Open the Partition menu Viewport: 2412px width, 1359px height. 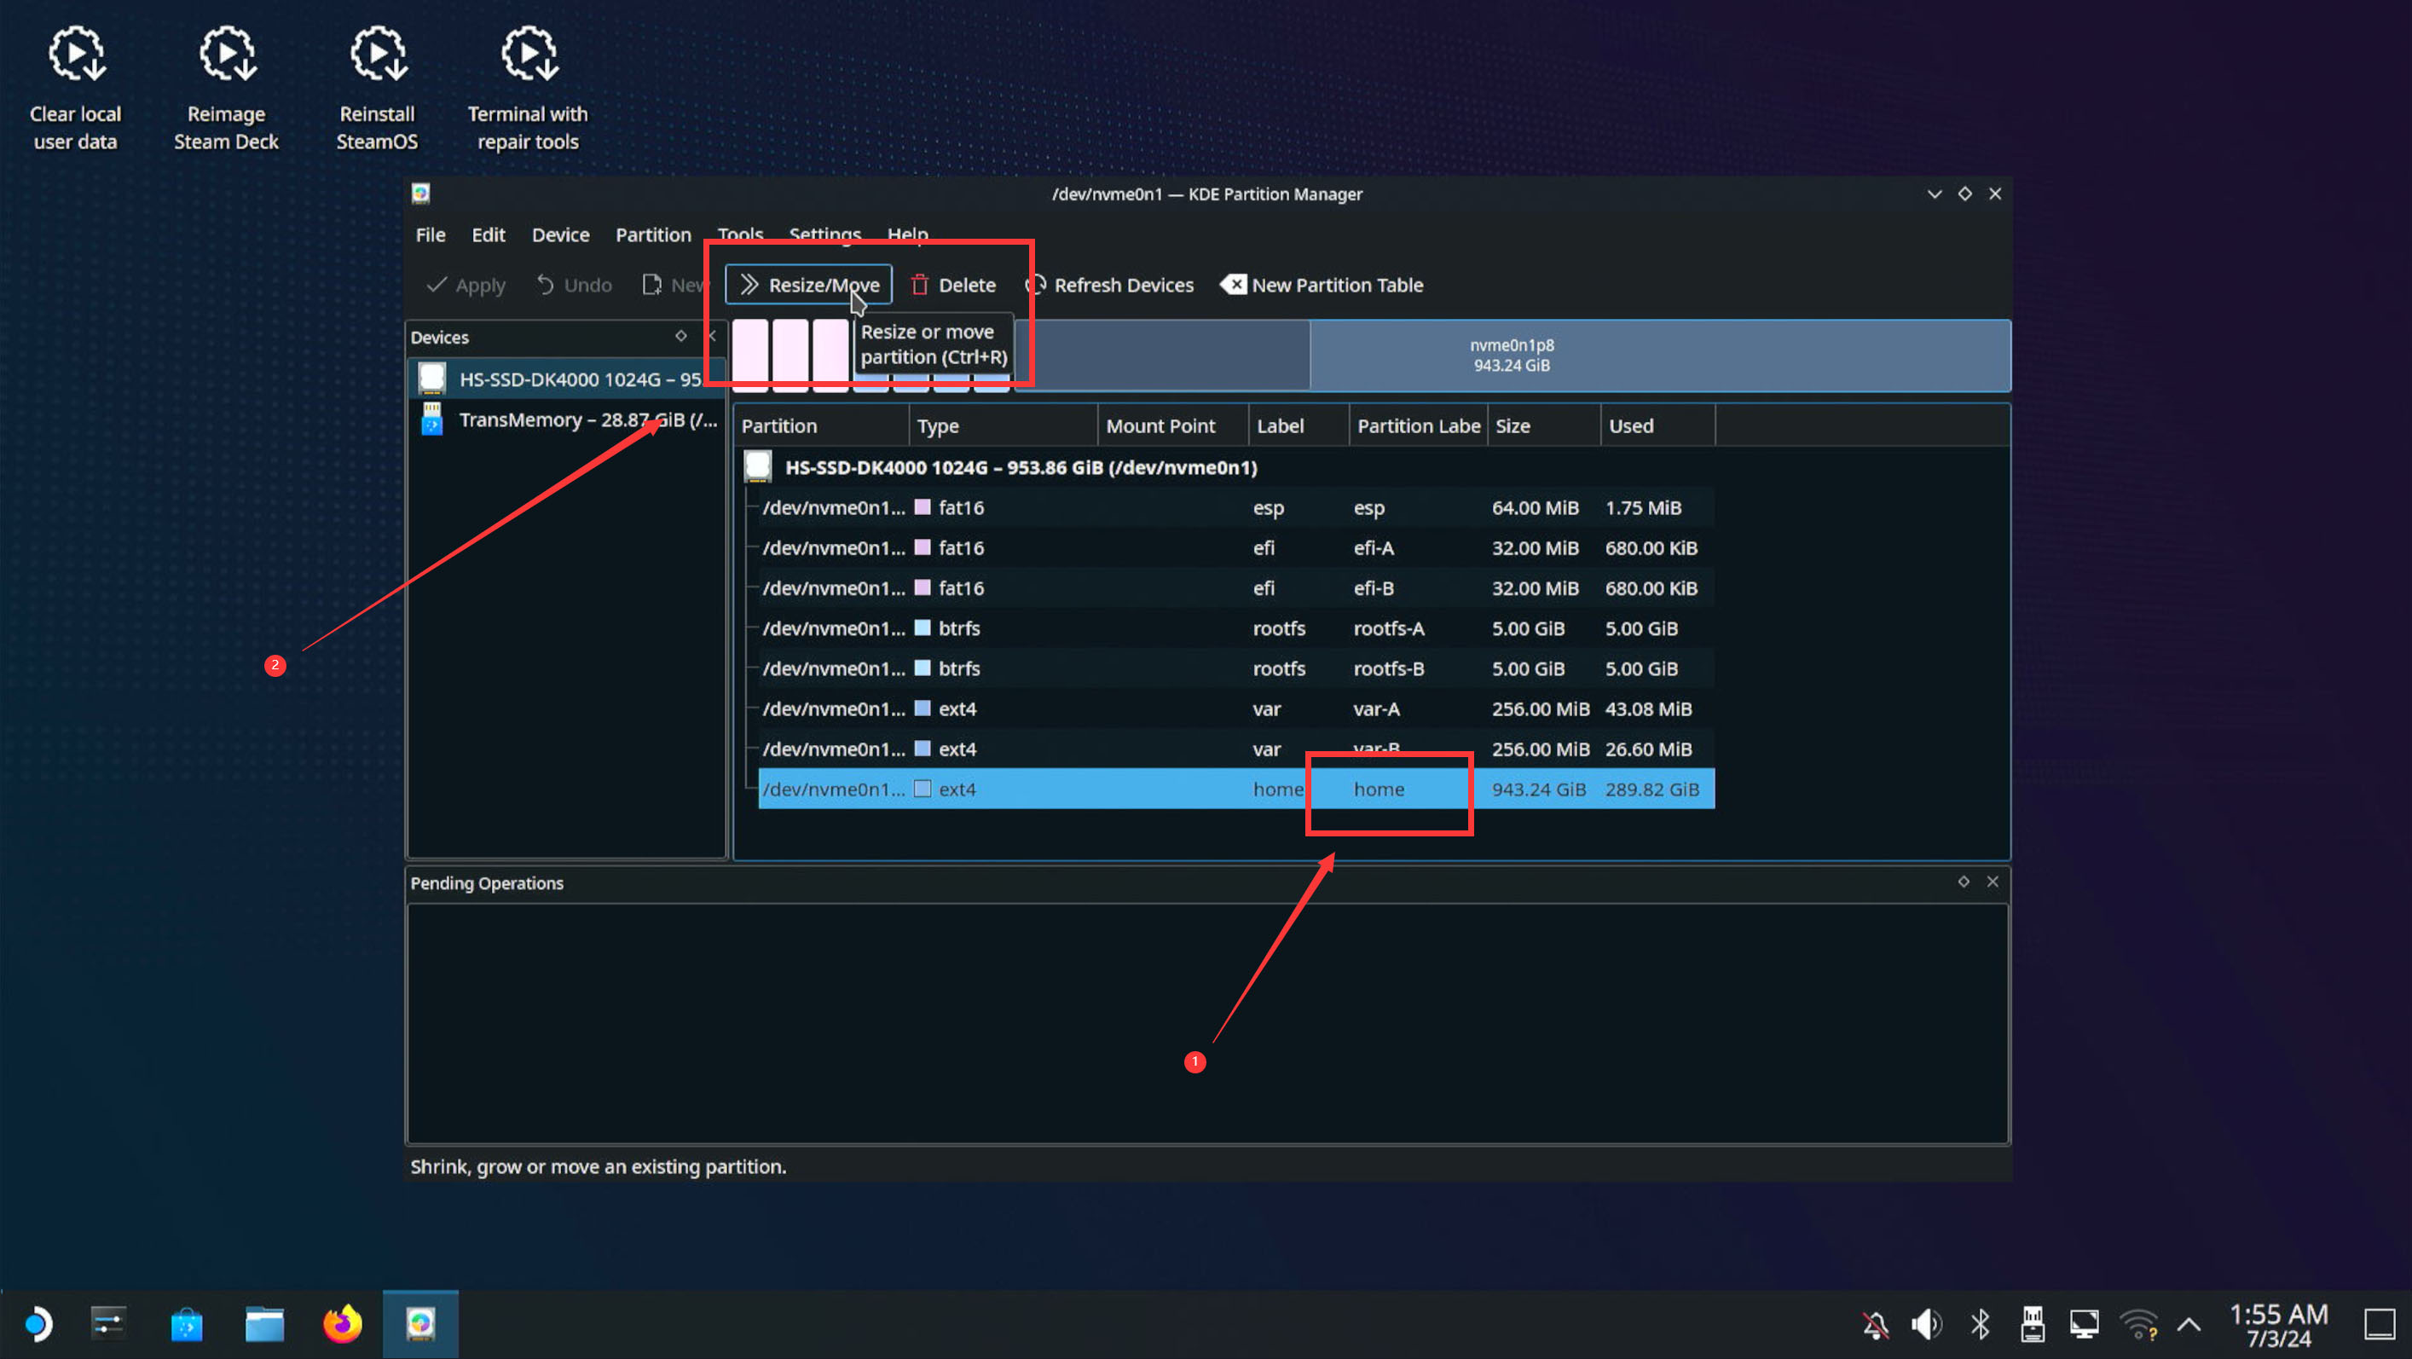[x=652, y=235]
